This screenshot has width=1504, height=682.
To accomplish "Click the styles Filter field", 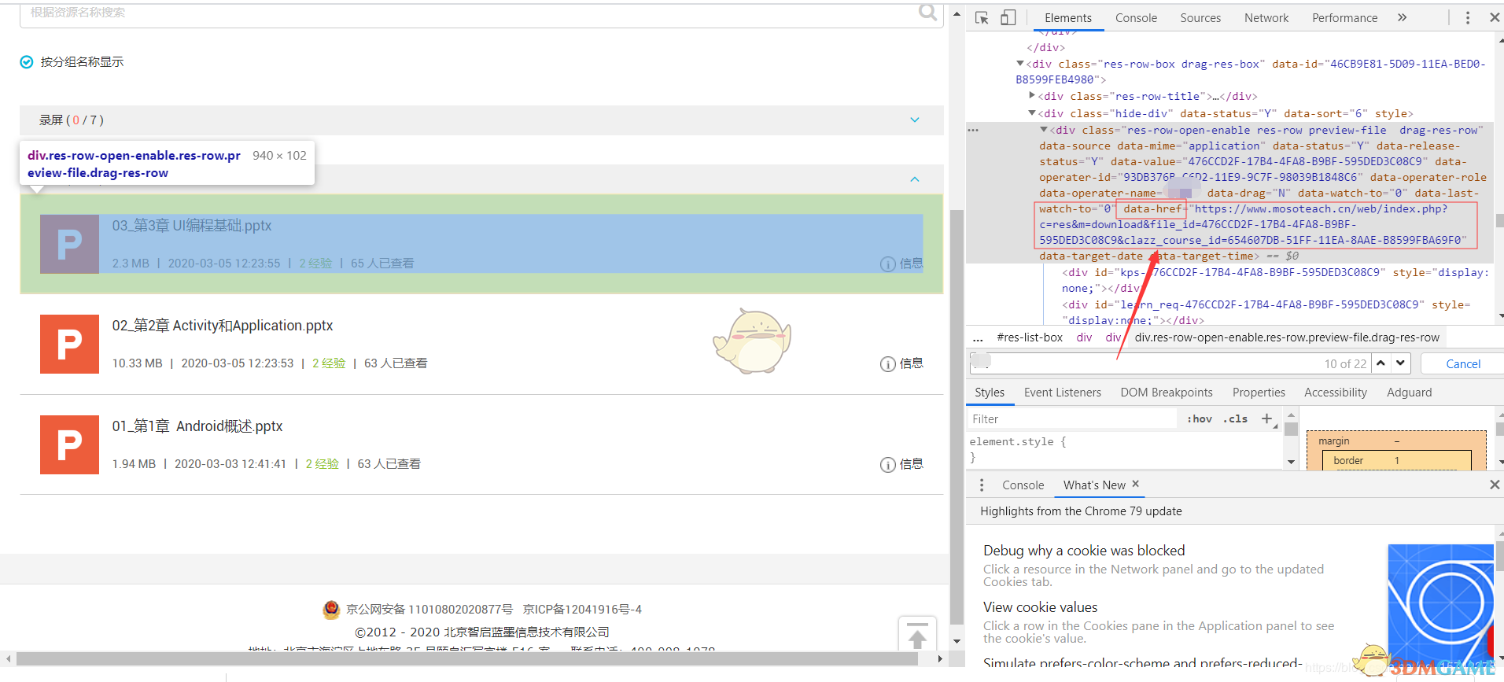I will tap(1072, 419).
